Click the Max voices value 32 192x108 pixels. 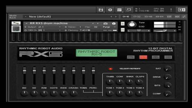point(96,27)
